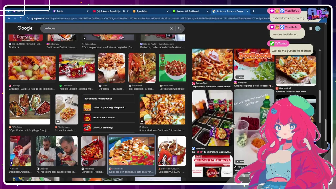The image size is (336, 189).
Task: Open the TikTok 'Dorilocos: Auténtic...' video thumbnail
Action: pos(20,151)
